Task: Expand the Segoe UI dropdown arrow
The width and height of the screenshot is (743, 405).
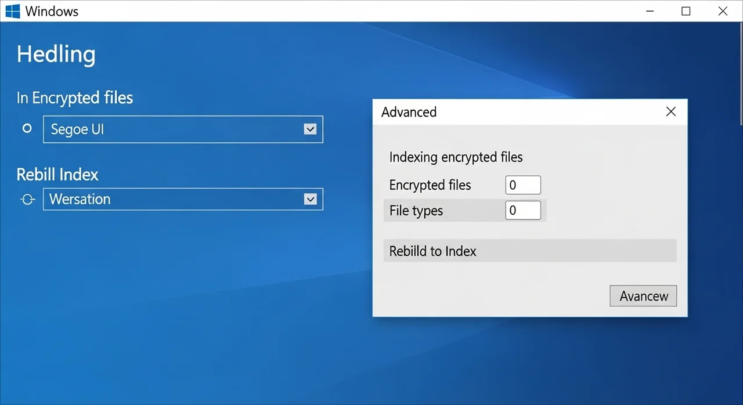Action: [310, 129]
